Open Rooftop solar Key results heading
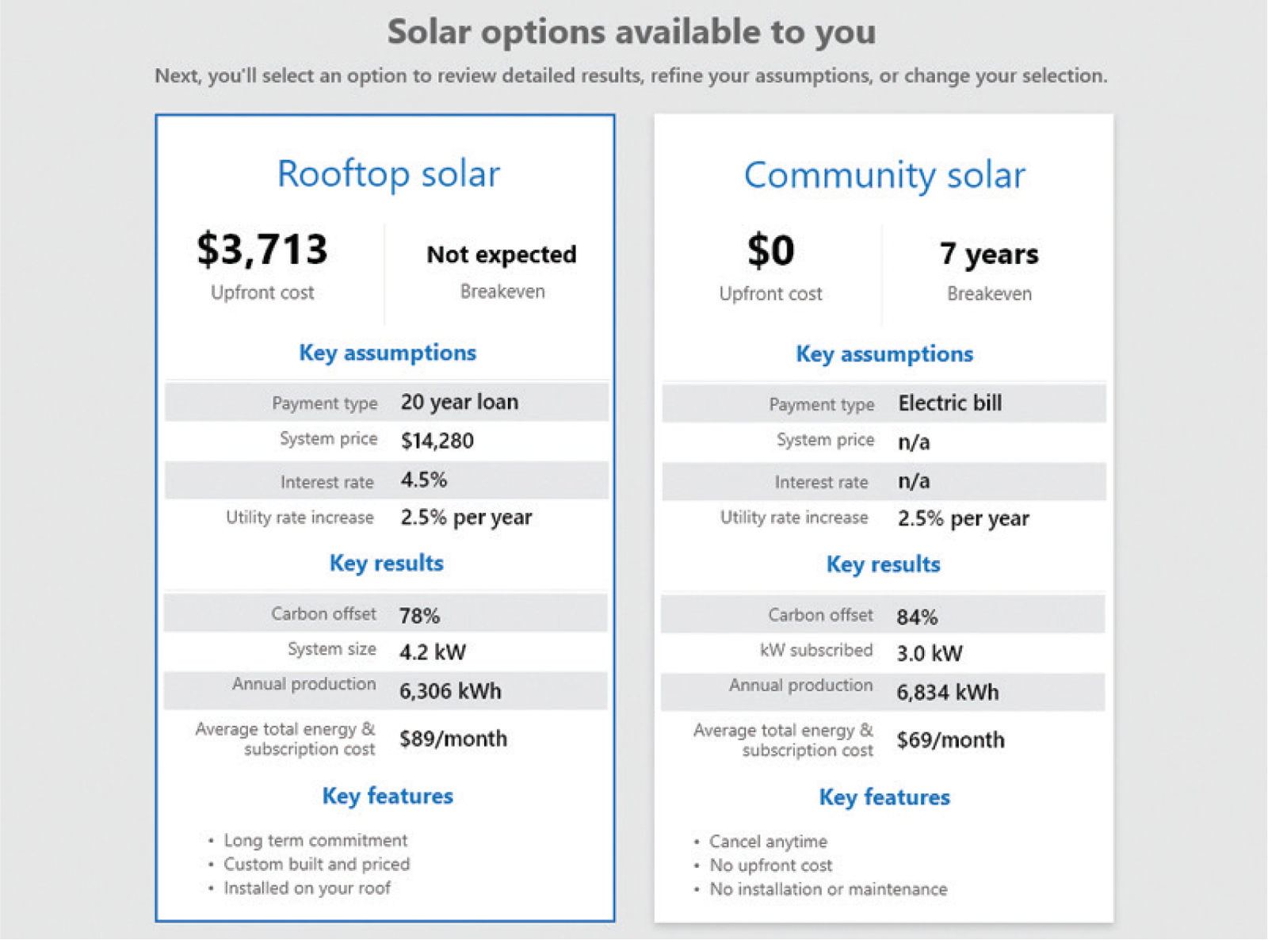 click(x=387, y=564)
